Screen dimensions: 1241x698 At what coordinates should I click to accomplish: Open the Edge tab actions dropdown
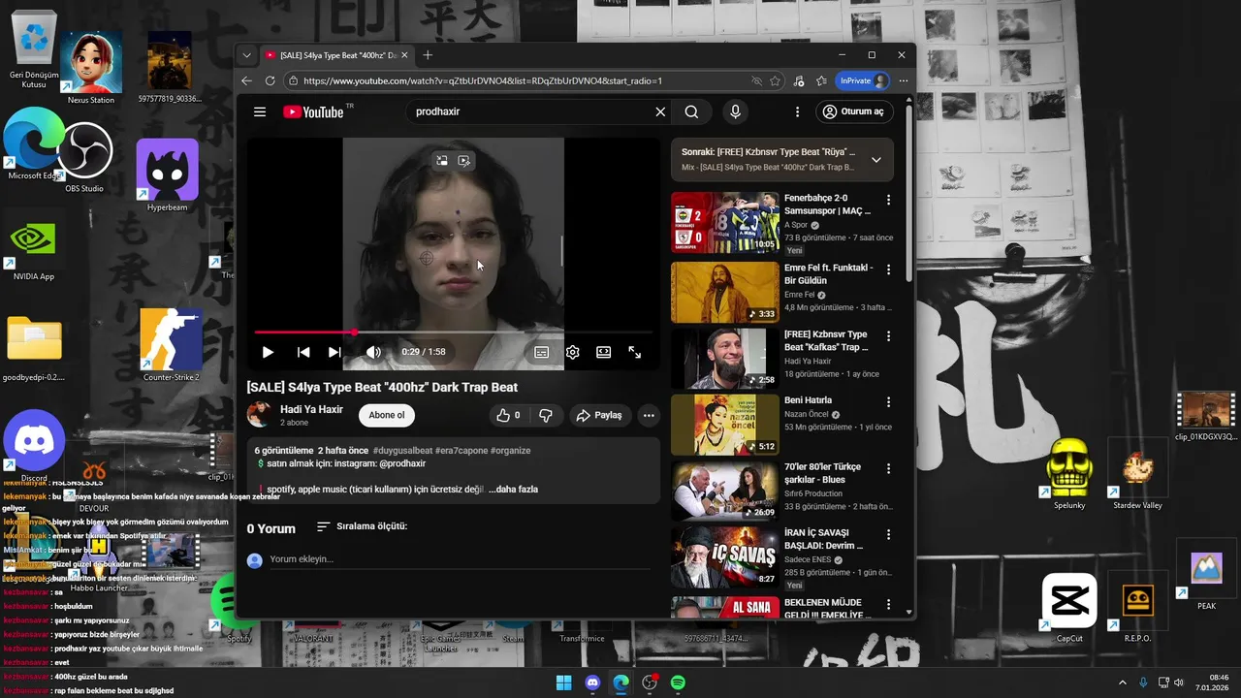click(247, 55)
